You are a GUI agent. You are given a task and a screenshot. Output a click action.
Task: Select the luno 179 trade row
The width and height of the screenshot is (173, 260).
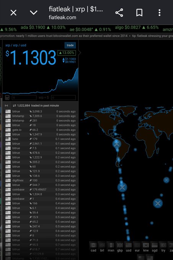coord(41,139)
